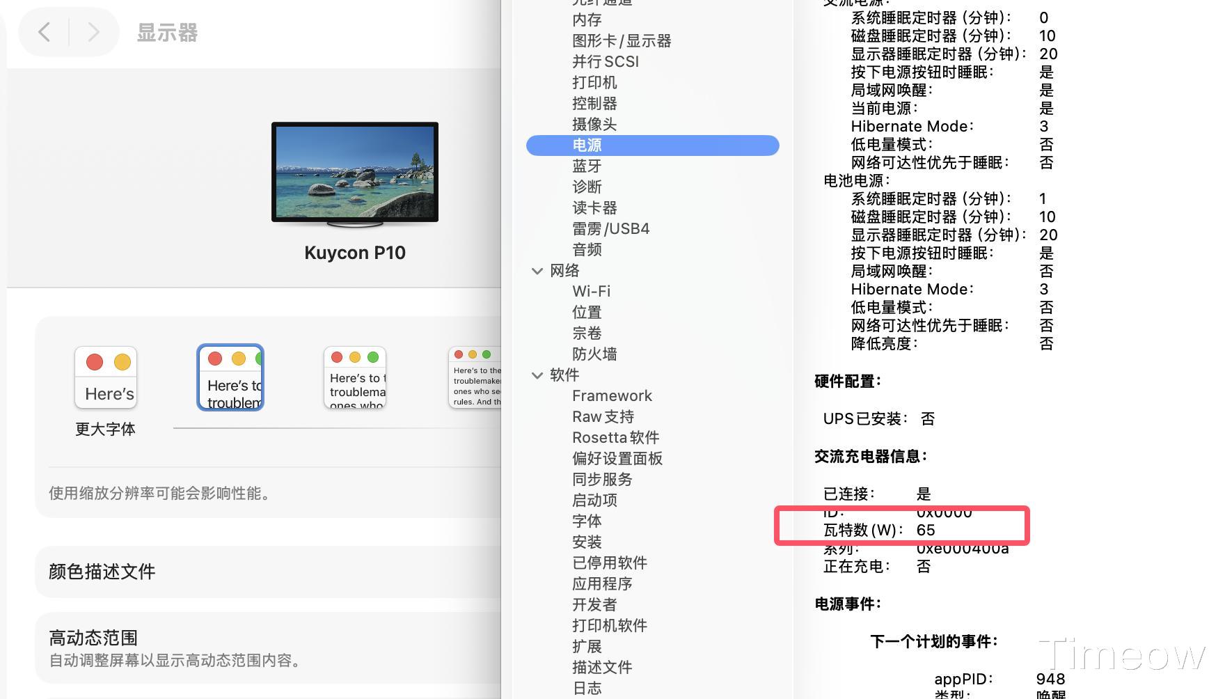The height and width of the screenshot is (699, 1225).
Task: Open the 读卡器 entry
Action: click(x=594, y=208)
